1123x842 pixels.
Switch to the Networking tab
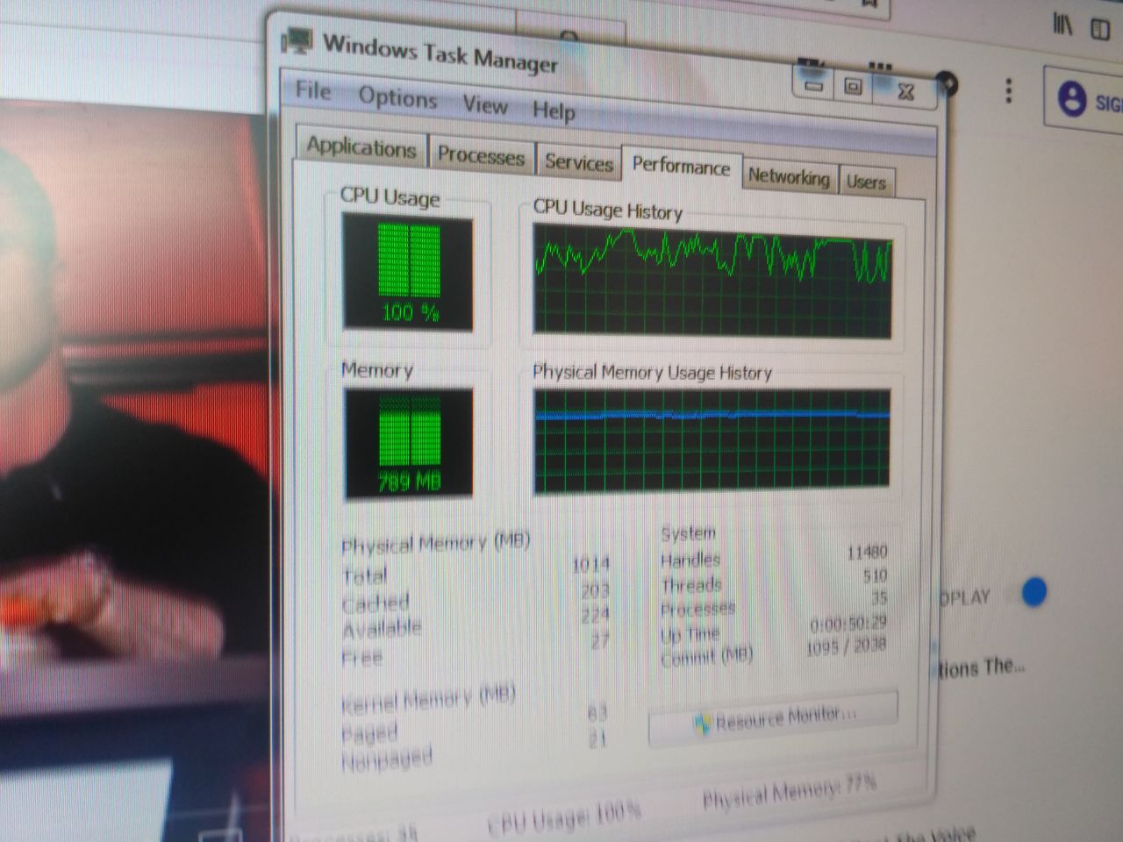[x=789, y=177]
